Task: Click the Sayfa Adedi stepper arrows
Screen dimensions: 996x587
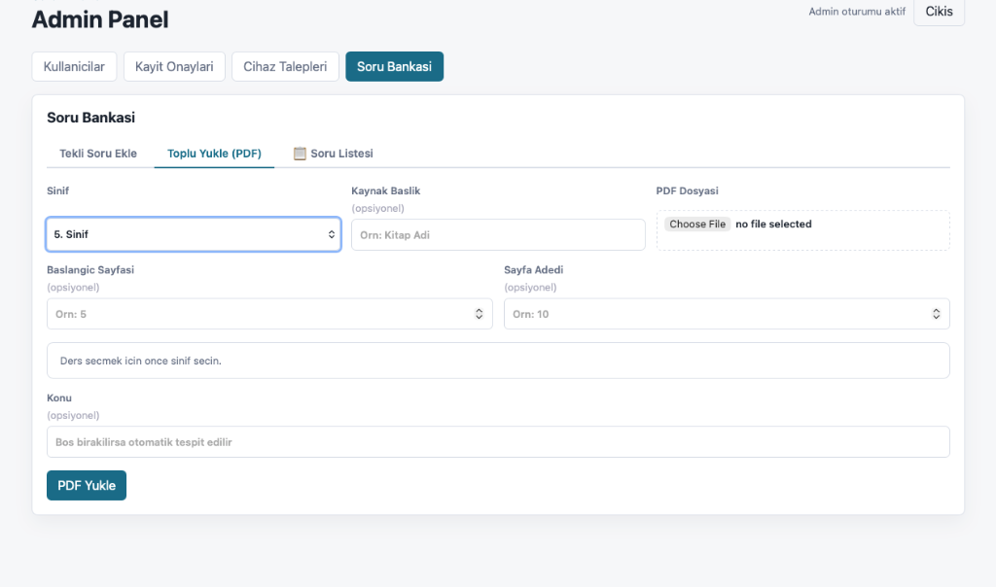Action: (x=937, y=314)
